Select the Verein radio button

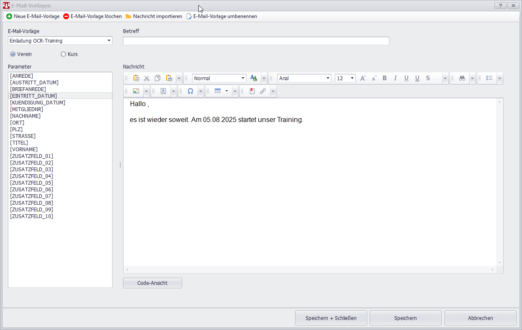13,54
